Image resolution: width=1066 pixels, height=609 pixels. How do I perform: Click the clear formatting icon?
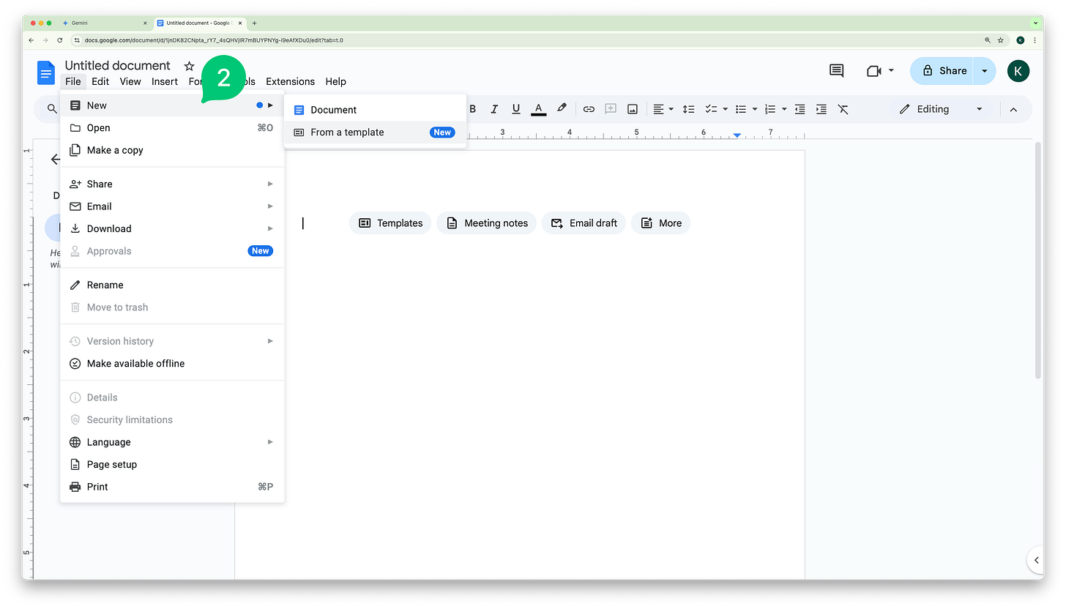pyautogui.click(x=843, y=109)
